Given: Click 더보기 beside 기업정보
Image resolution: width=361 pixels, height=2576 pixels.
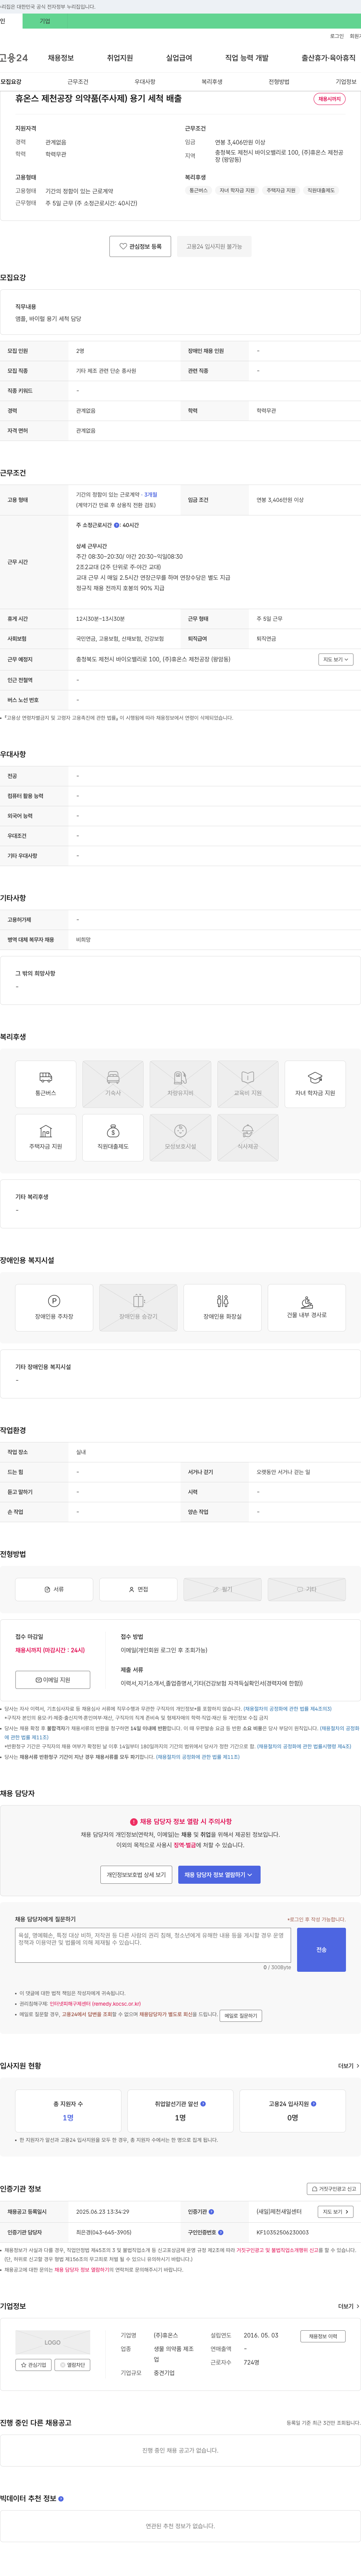Looking at the screenshot, I should pyautogui.click(x=347, y=2306).
